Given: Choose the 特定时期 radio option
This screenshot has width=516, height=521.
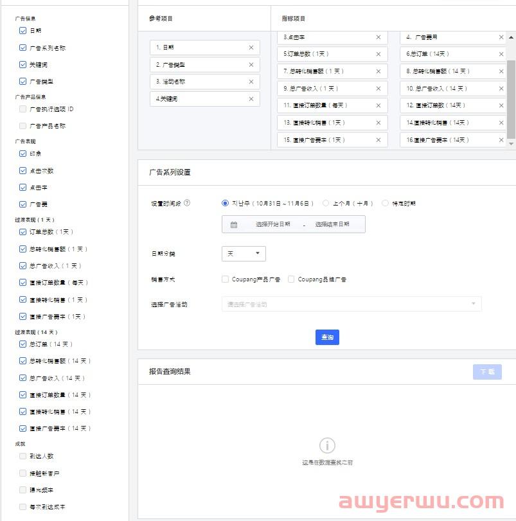Looking at the screenshot, I should coord(385,204).
